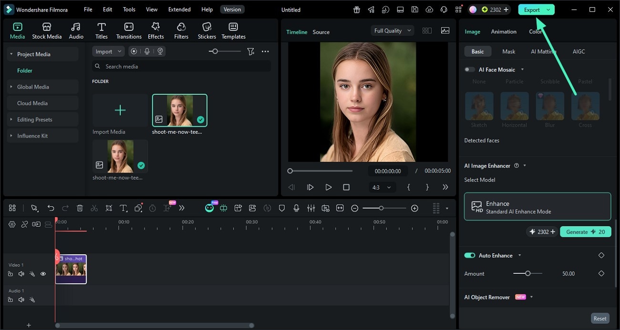Click the headphone support icon in the title bar
The image size is (620, 330).
pyautogui.click(x=444, y=9)
